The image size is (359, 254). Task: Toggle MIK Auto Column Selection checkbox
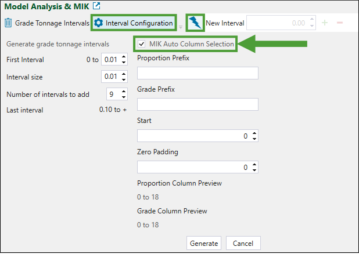pyautogui.click(x=142, y=43)
